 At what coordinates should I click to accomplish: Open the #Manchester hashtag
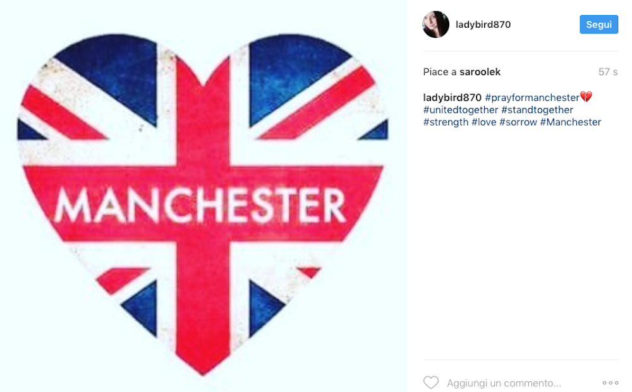(x=570, y=122)
